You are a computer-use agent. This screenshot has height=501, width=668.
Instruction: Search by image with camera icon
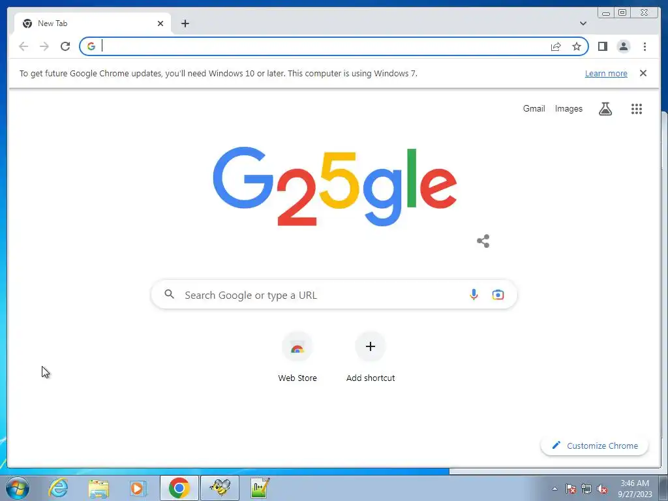[498, 294]
